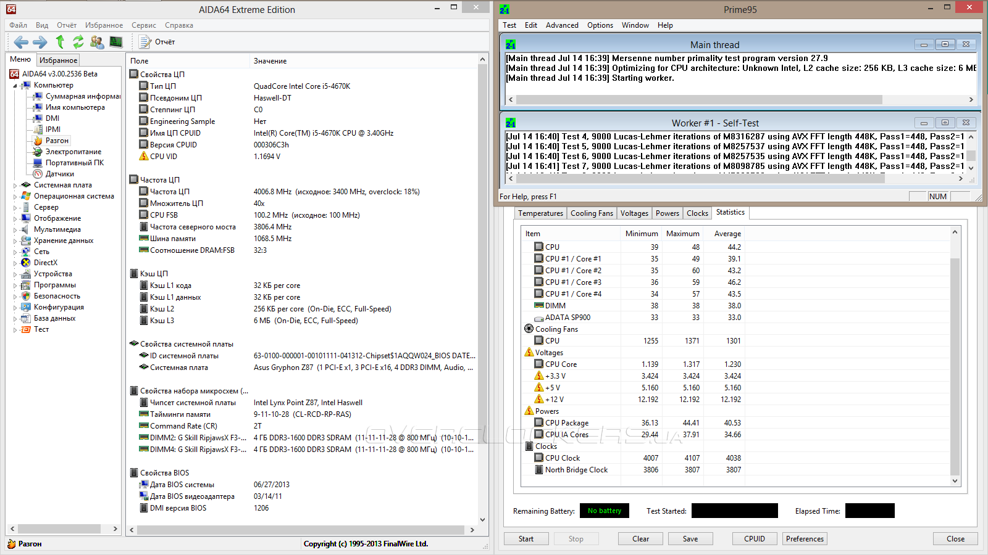Open the system stability monitor toolbar icon
Screen dimensions: 988x555
(x=116, y=42)
